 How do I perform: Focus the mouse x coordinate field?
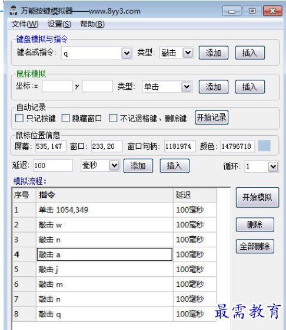tap(57, 86)
